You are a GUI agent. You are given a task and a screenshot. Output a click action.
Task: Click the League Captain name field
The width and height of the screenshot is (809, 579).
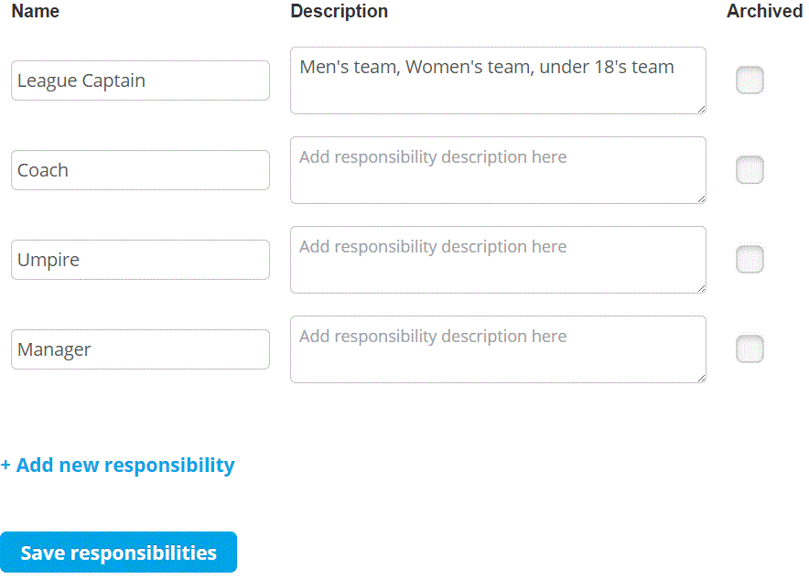(x=140, y=80)
